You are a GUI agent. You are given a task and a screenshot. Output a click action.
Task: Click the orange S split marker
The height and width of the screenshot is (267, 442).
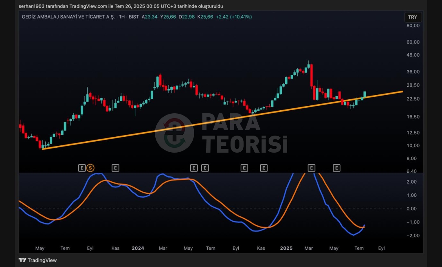(x=90, y=168)
